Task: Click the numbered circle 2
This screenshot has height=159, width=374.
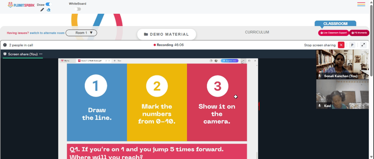Action: click(x=157, y=86)
